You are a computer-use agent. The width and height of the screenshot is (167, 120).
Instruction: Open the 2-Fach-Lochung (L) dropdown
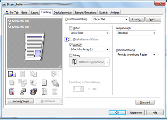[x=89, y=49]
